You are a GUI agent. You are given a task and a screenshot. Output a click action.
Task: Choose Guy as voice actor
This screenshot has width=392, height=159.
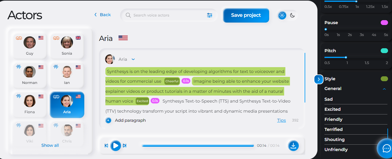point(30,46)
